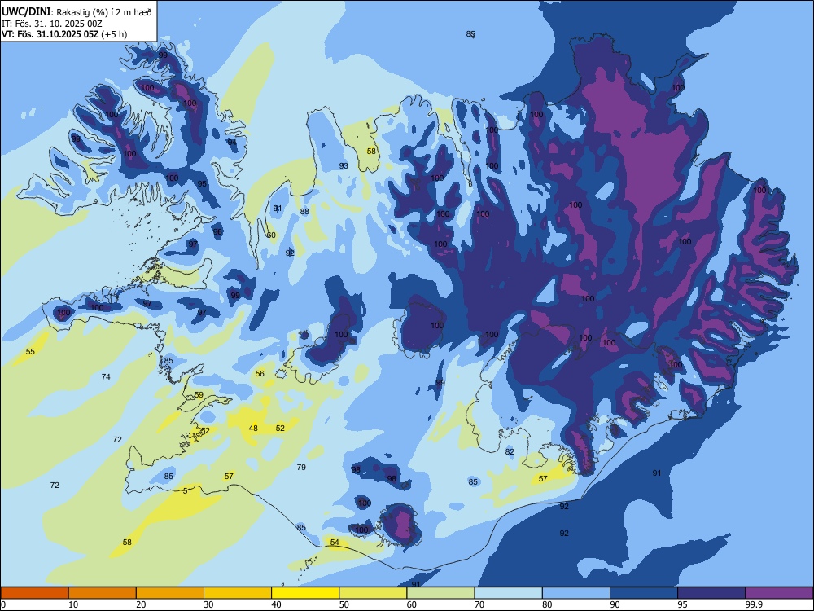Viewport: 814px width, 611px height.
Task: Select the orange 10–20 legend swatch
Action: pyautogui.click(x=103, y=593)
